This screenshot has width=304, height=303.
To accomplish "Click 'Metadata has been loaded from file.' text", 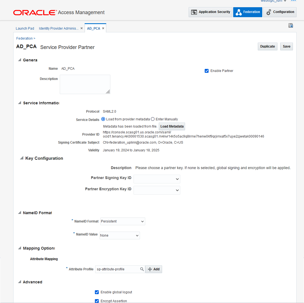I will point(130,126).
